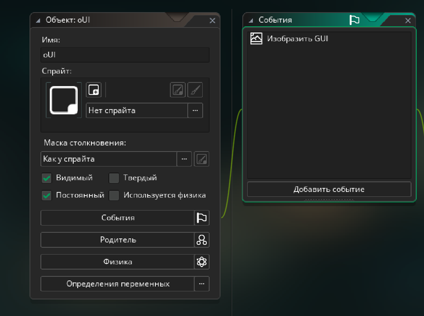The height and width of the screenshot is (316, 424).
Task: Click the parent hierarchy icon
Action: tap(201, 240)
